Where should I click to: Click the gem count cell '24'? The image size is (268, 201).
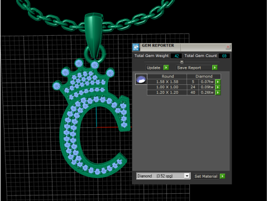(x=193, y=87)
